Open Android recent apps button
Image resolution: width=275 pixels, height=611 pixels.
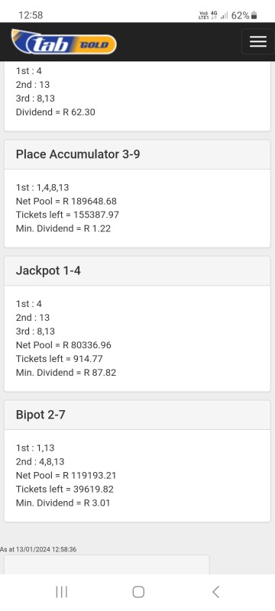pyautogui.click(x=62, y=591)
